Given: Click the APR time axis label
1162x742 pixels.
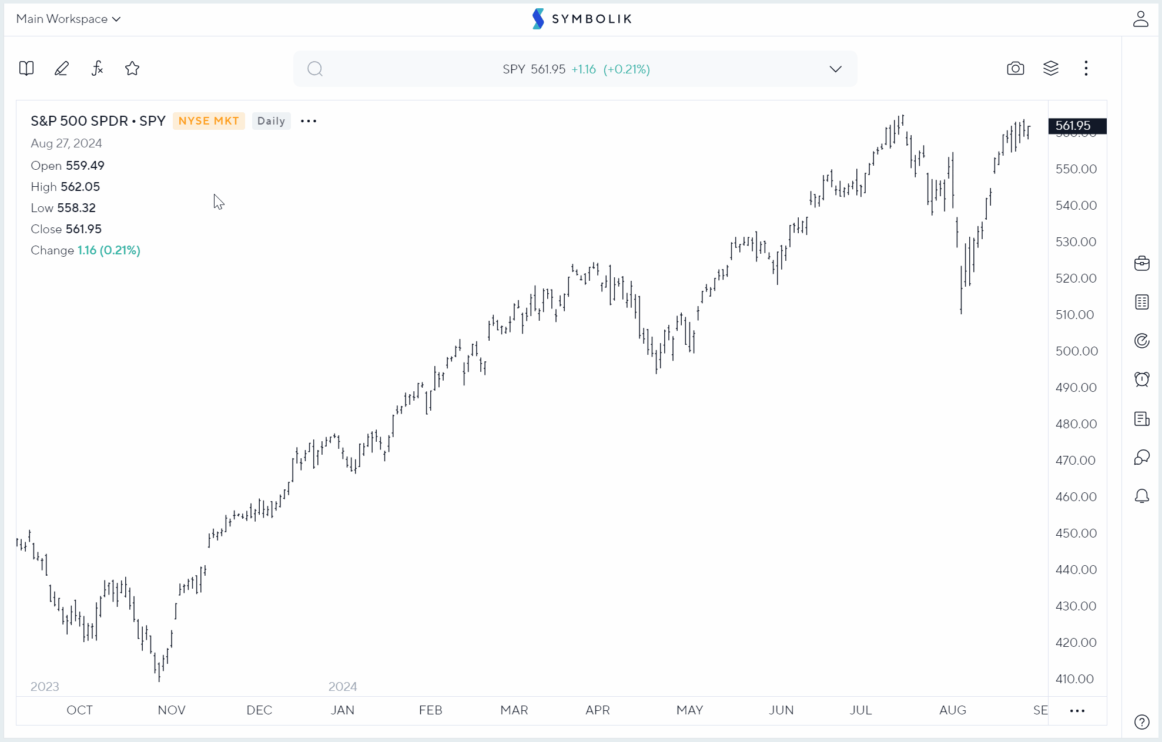Looking at the screenshot, I should (x=597, y=710).
